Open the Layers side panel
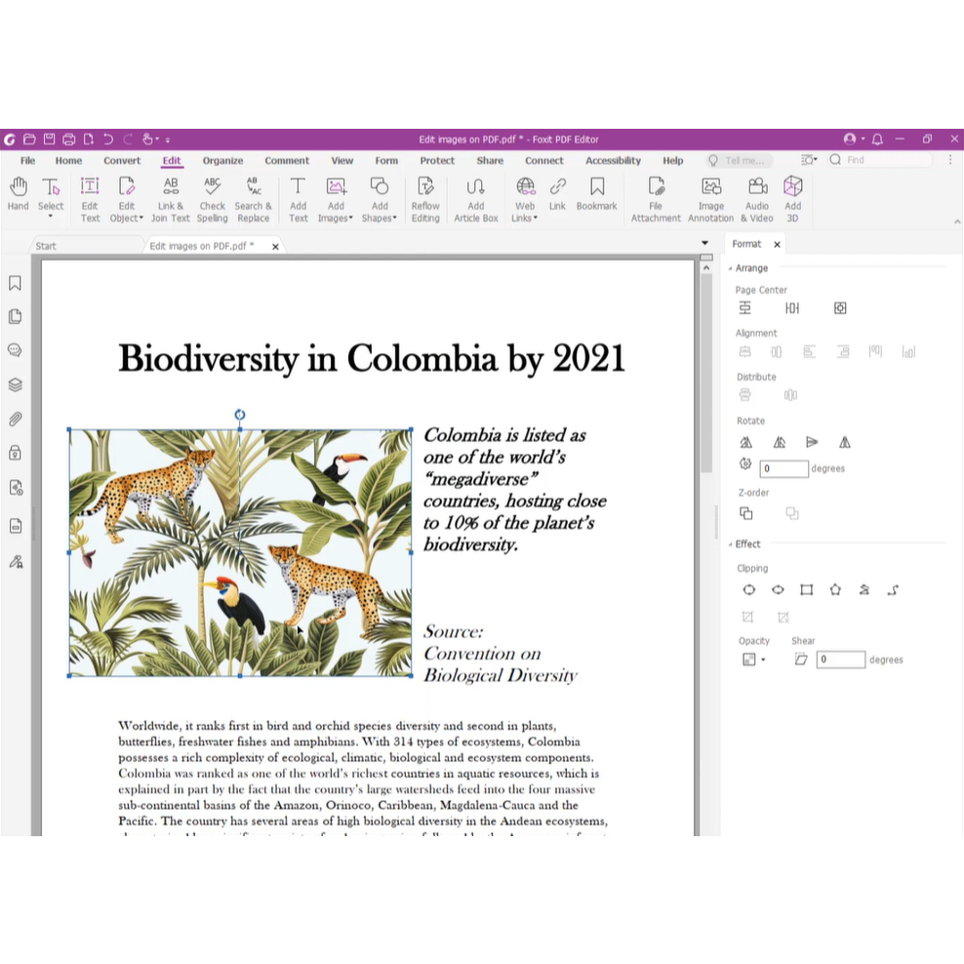The image size is (964, 964). coord(16,384)
